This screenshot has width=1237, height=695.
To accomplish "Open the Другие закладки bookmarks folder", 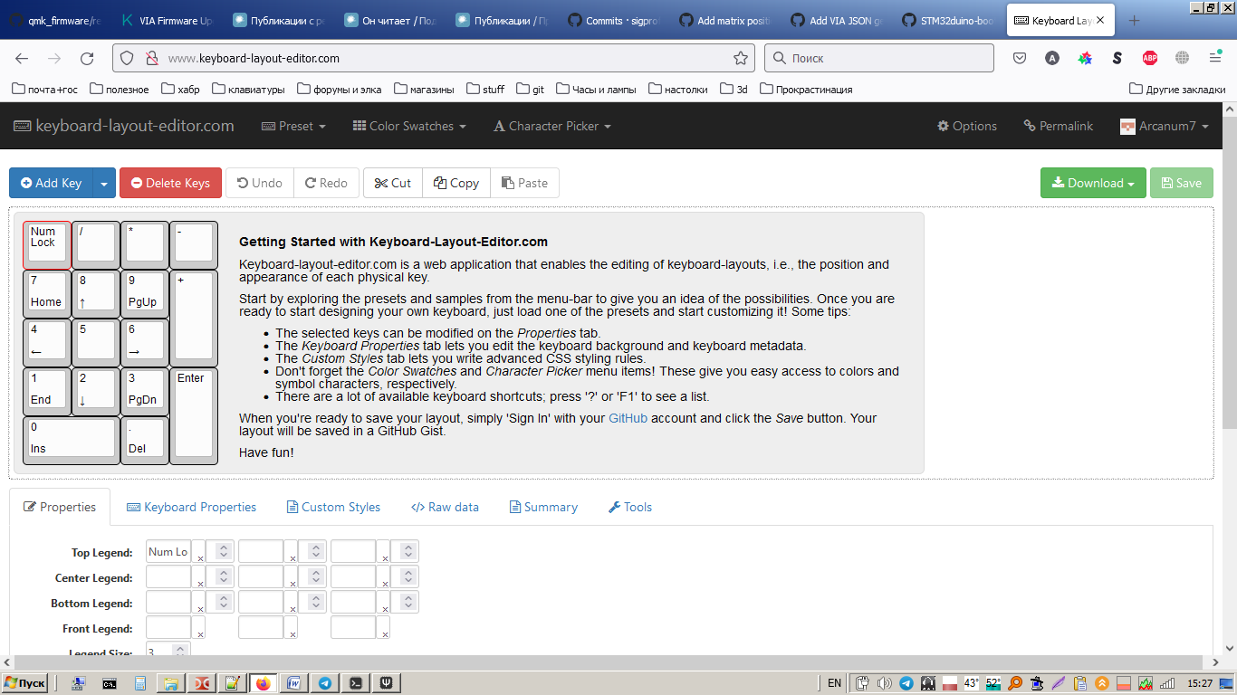I will [x=1177, y=90].
